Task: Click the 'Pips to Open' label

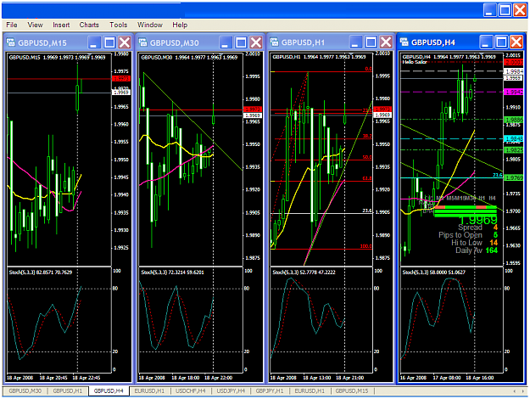Action: 460,235
